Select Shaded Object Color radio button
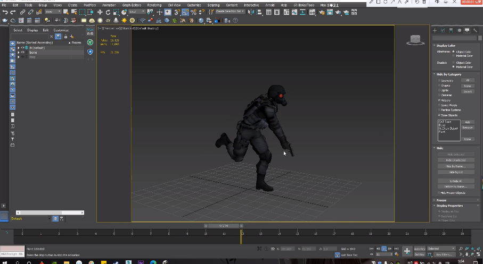The image size is (483, 264). tap(453, 62)
